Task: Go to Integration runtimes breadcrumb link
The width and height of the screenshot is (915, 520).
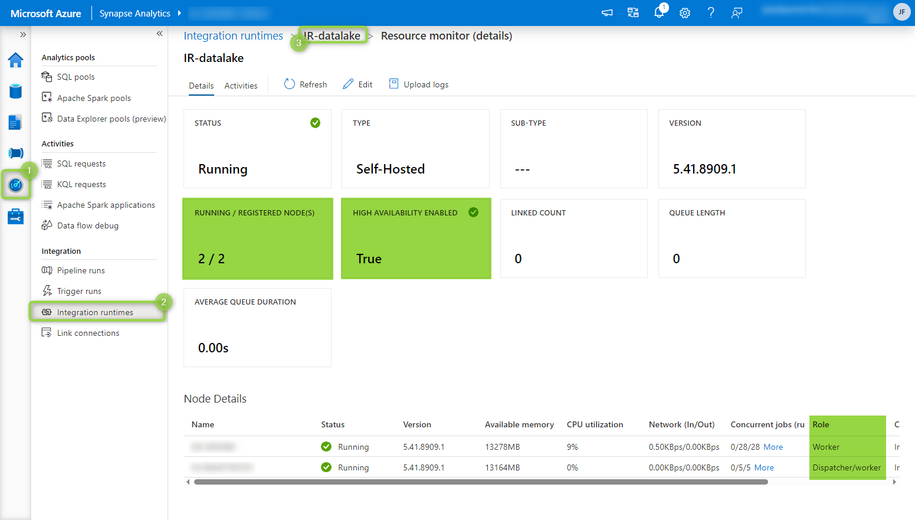Action: coord(233,36)
